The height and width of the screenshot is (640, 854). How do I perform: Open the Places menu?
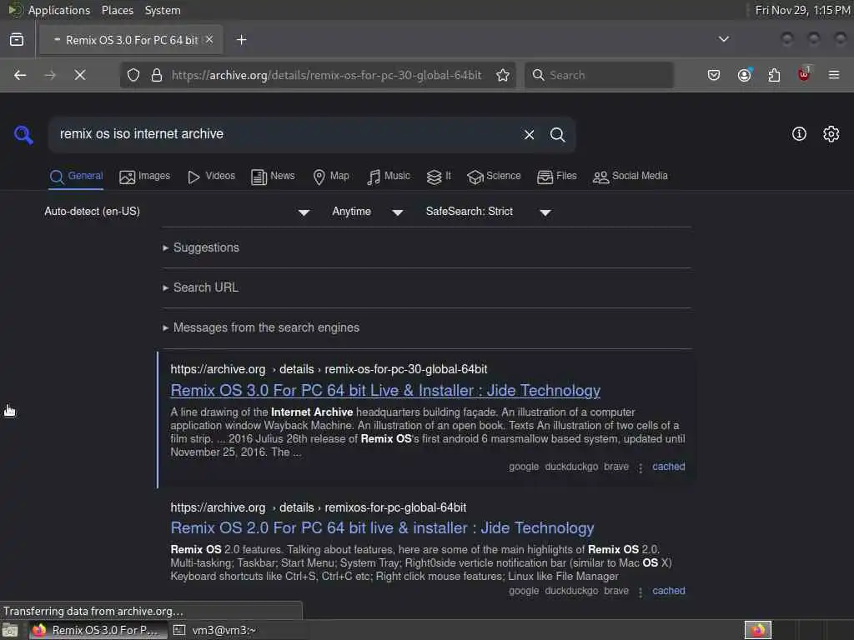tap(117, 10)
